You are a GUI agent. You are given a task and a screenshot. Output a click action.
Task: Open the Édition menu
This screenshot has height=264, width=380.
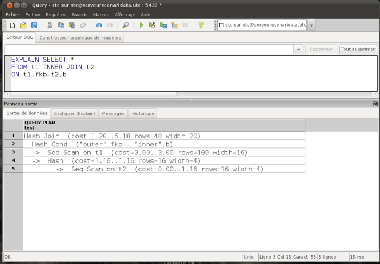point(33,15)
